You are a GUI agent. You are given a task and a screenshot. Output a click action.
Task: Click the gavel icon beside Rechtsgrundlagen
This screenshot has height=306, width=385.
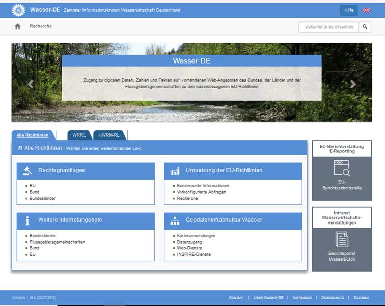(x=28, y=171)
